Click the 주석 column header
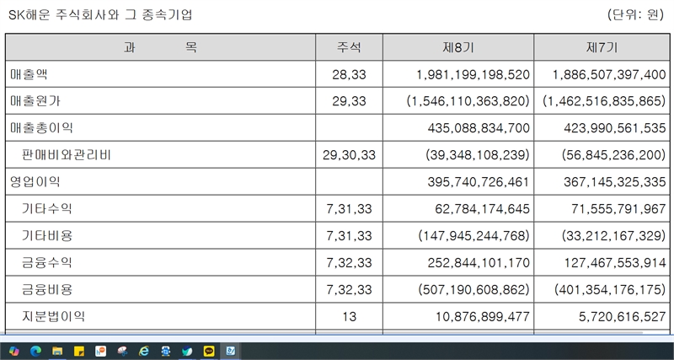Image resolution: width=674 pixels, height=360 pixels. point(349,47)
